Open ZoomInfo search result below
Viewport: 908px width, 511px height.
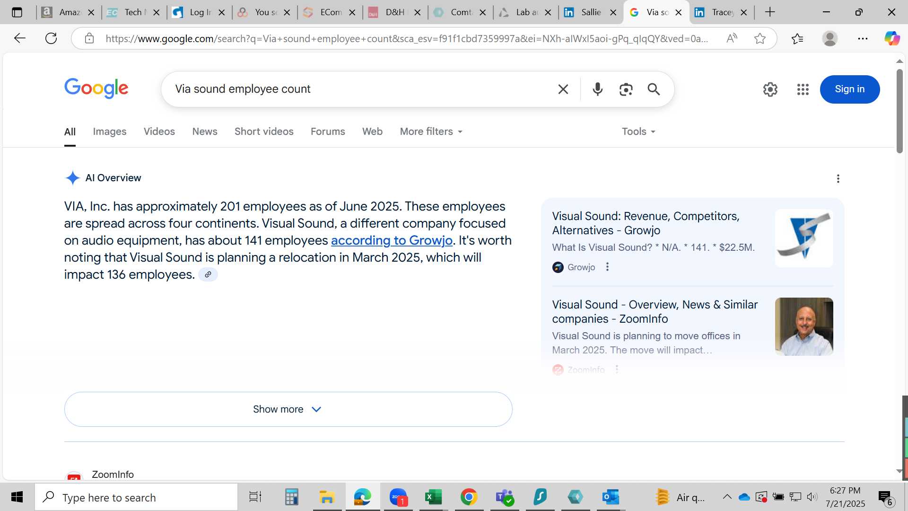click(113, 475)
